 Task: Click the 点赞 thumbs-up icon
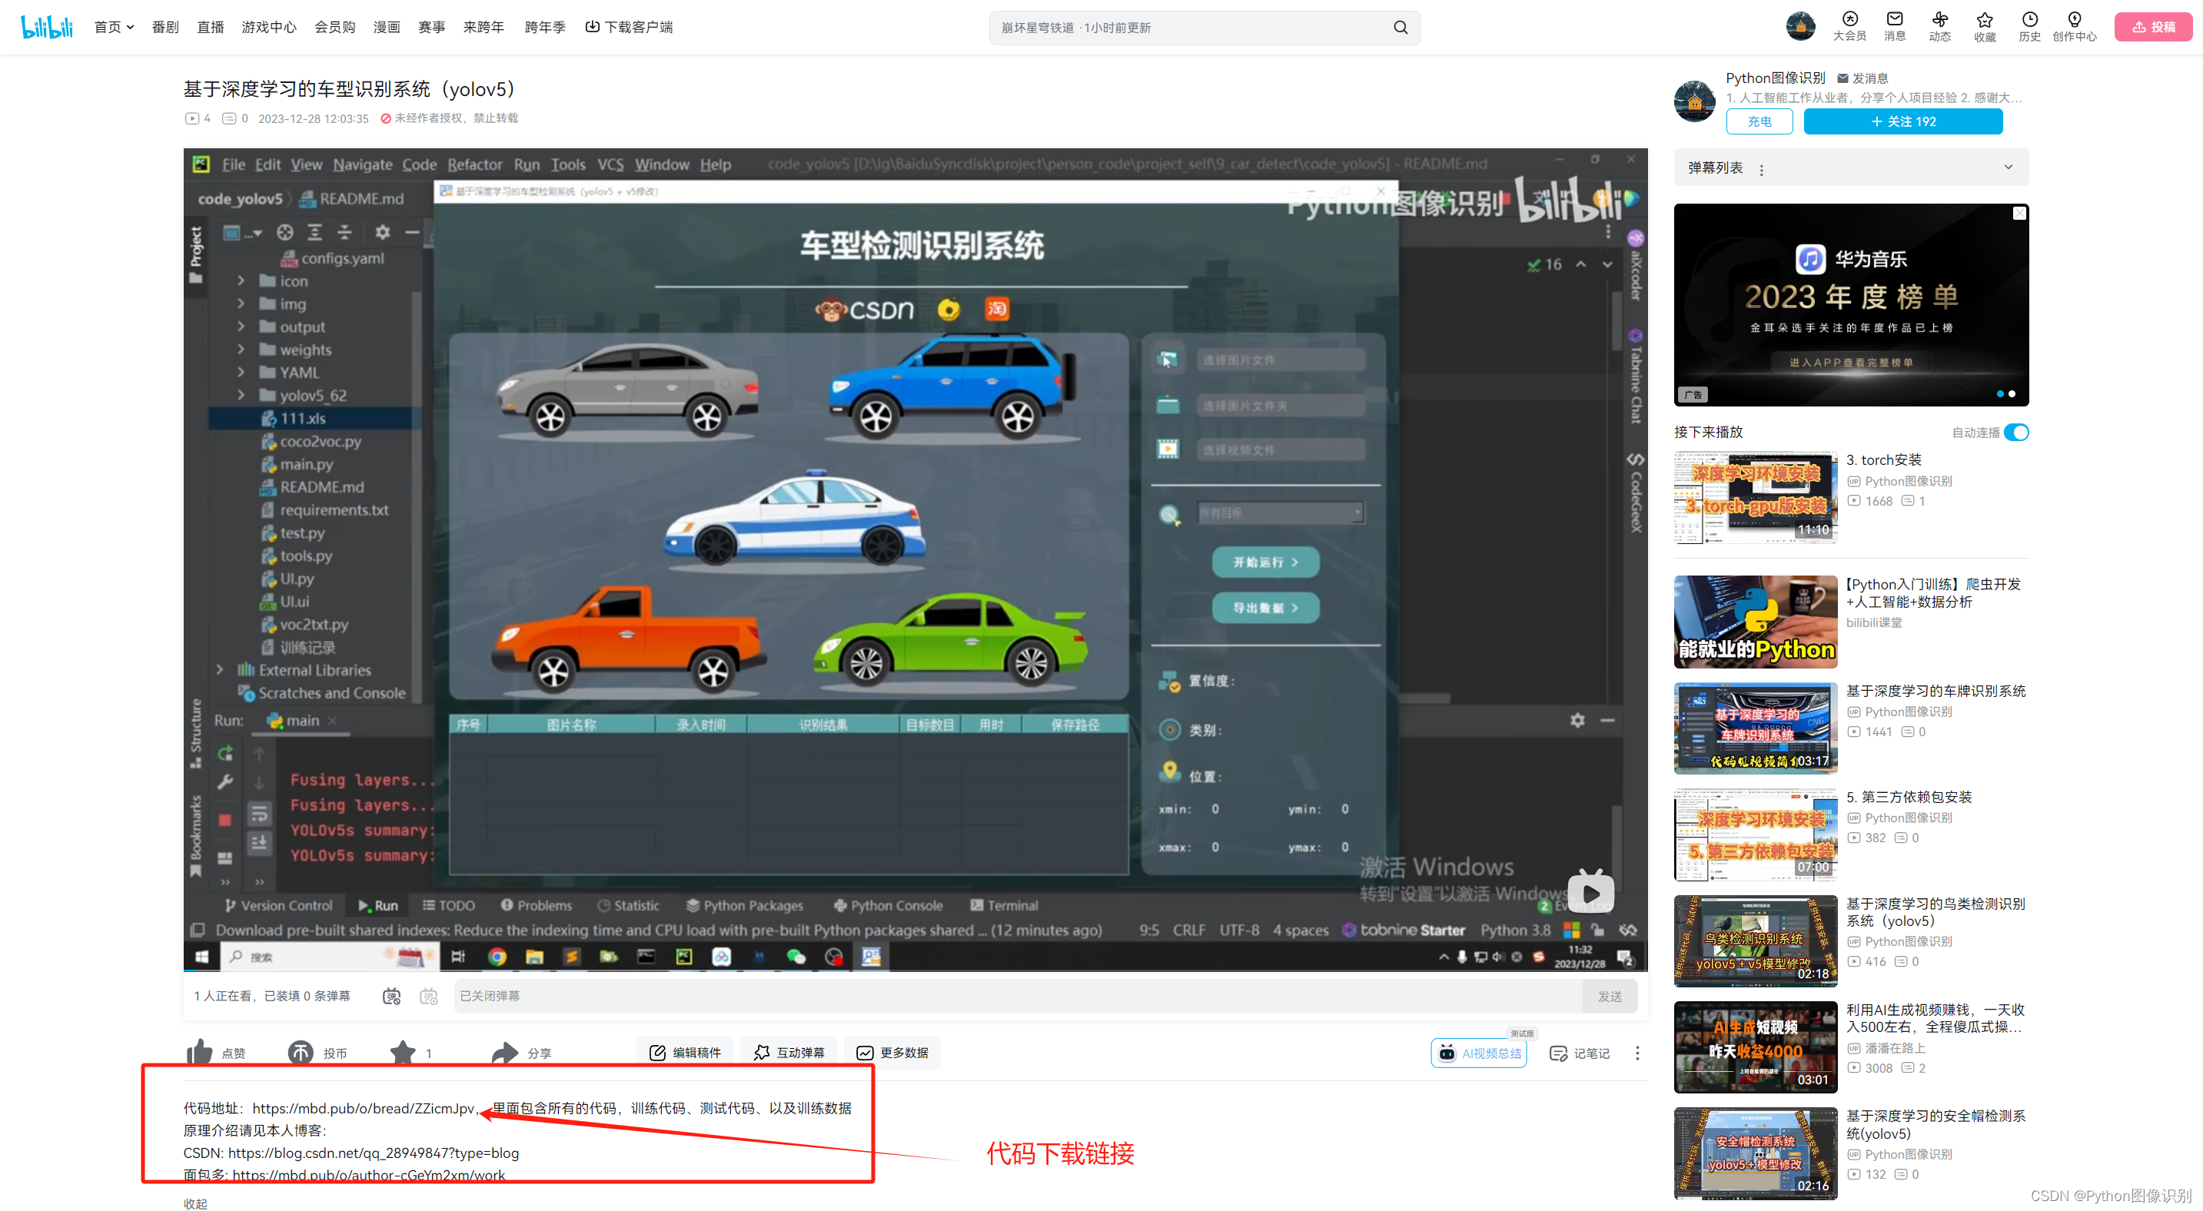coord(199,1052)
